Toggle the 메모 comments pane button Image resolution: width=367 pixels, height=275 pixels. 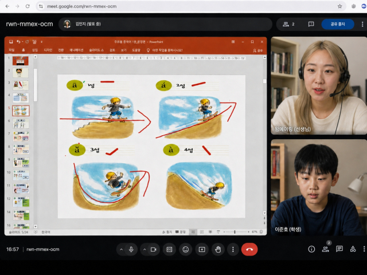pos(181,232)
